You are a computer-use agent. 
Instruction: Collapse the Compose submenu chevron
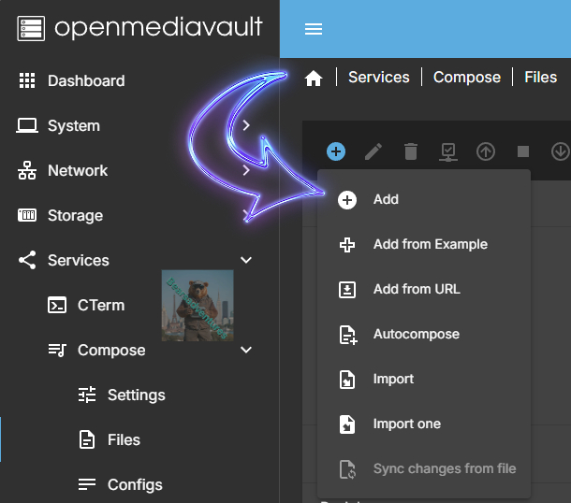click(246, 351)
